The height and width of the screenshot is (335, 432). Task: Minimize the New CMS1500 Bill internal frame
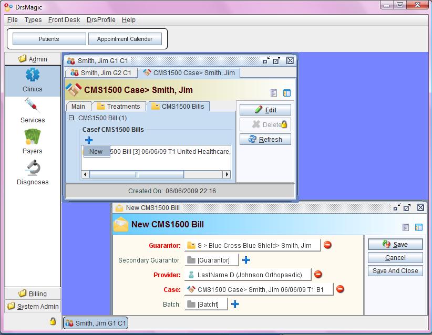[397, 207]
